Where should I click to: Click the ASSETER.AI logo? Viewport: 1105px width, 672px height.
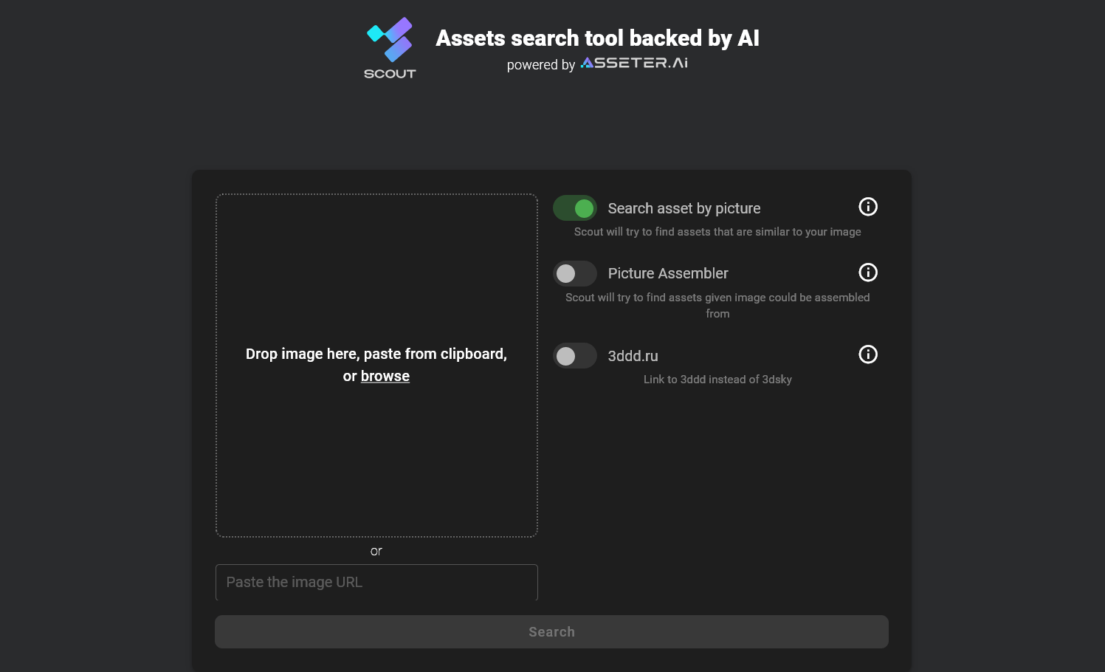tap(633, 63)
